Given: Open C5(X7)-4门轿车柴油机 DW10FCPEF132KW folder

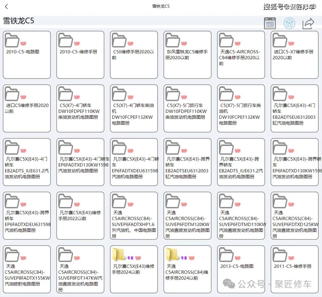Looking at the screenshot, I should click(134, 109).
